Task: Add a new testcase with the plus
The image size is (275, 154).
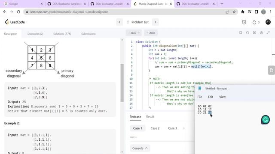Action: click(x=184, y=128)
